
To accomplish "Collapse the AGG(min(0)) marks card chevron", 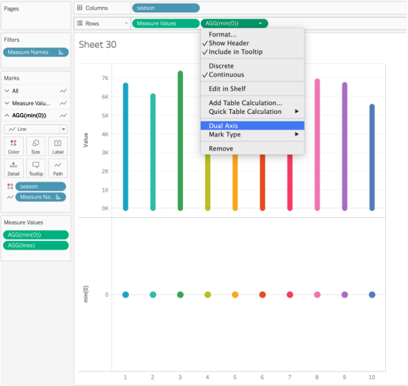I will coord(7,116).
